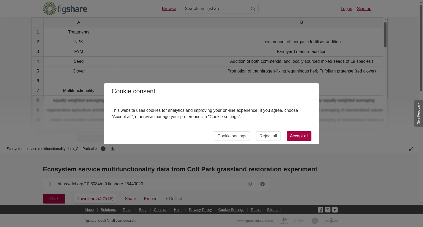This screenshot has width=423, height=227.
Task: Open the Privacy Policy footer link
Action: coord(200,210)
